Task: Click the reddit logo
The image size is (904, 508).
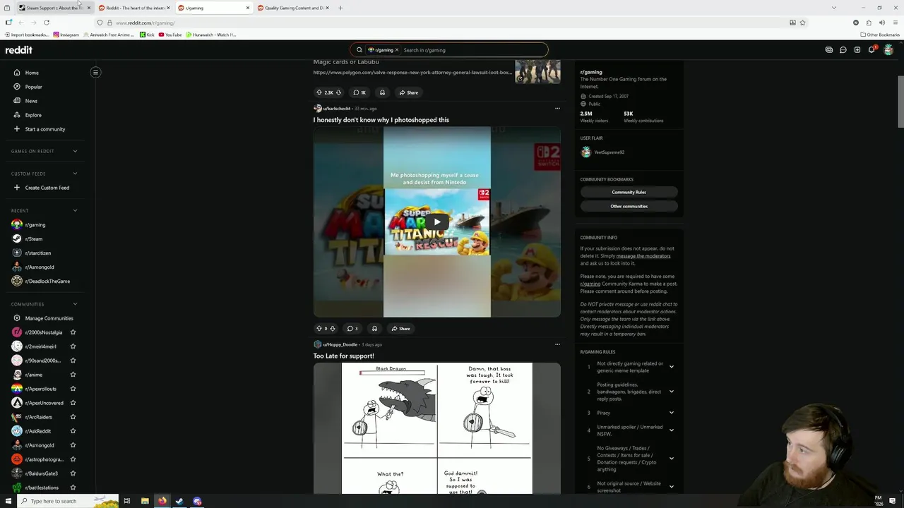Action: tap(18, 50)
